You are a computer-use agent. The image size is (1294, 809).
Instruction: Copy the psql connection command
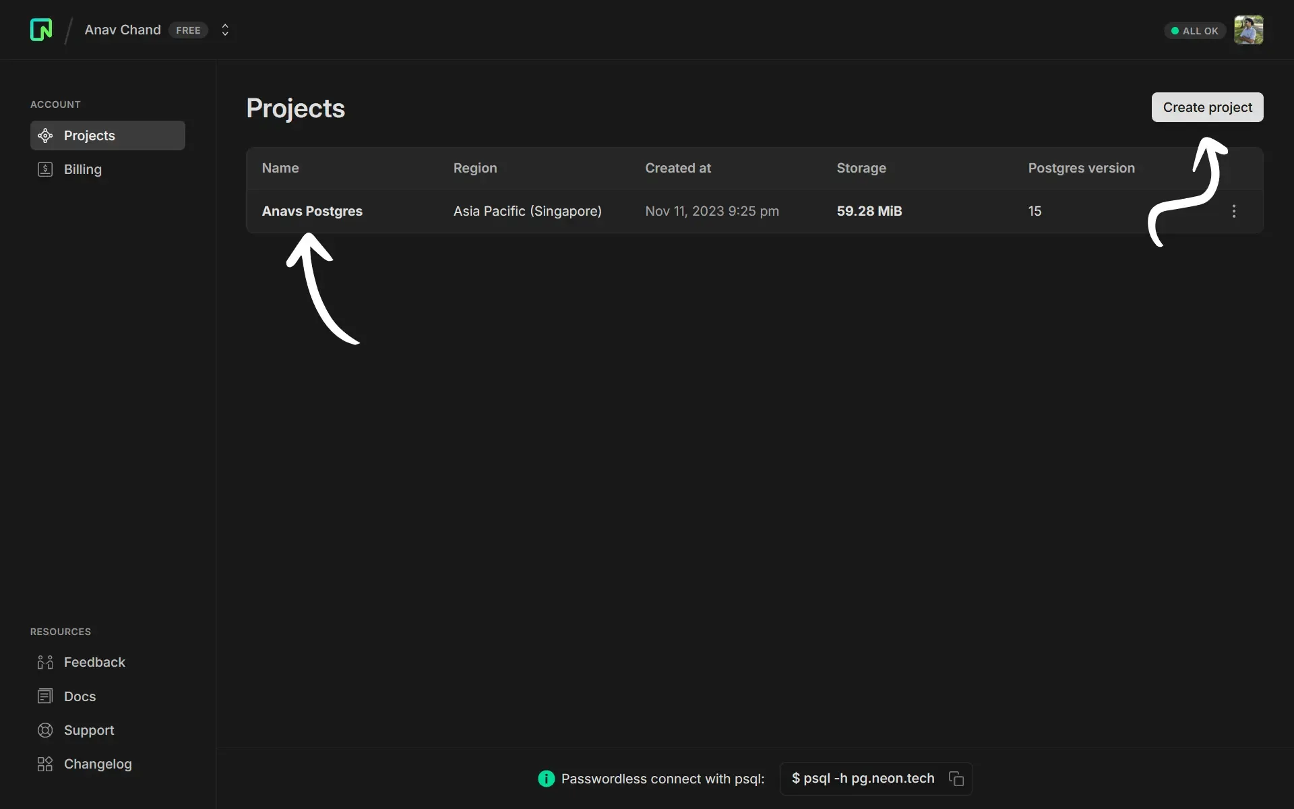[956, 779]
